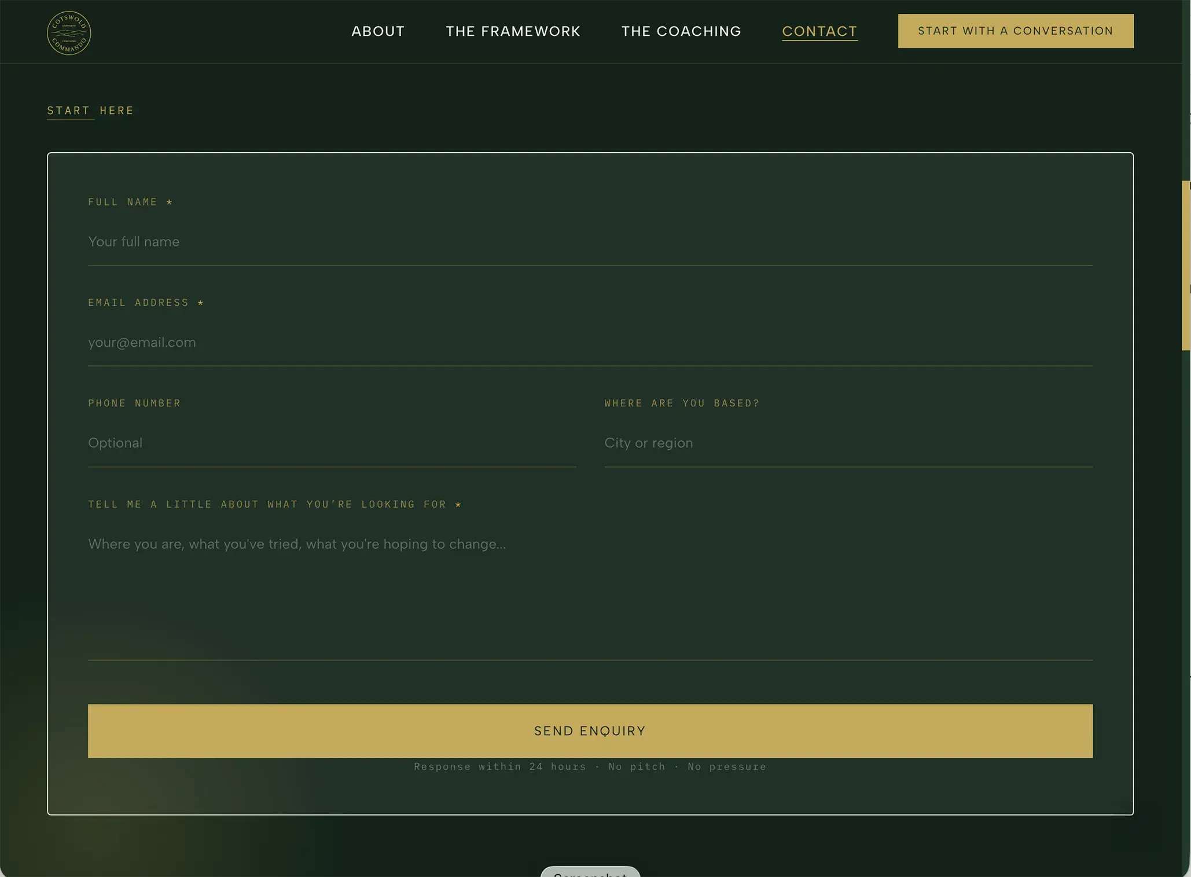Click the Where Are You Based? label
1191x877 pixels.
[682, 403]
